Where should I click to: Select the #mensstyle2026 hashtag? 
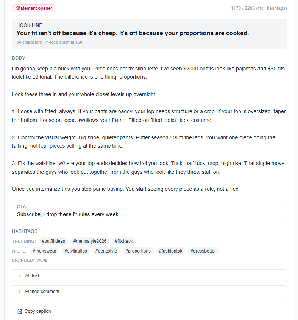[x=90, y=241]
